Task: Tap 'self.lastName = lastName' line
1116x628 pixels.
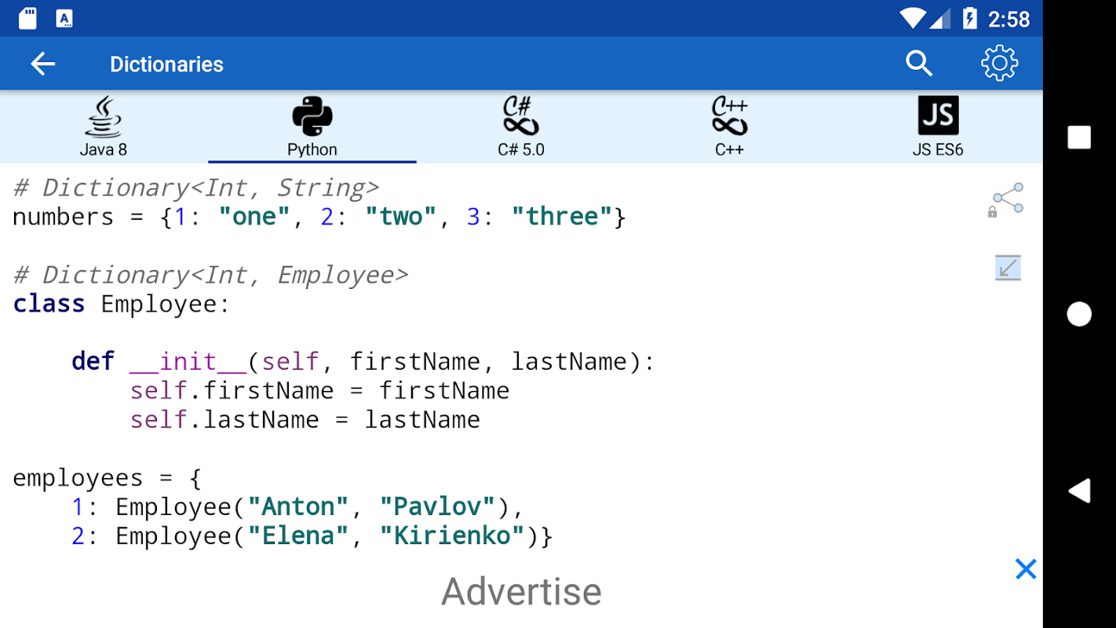Action: point(305,420)
